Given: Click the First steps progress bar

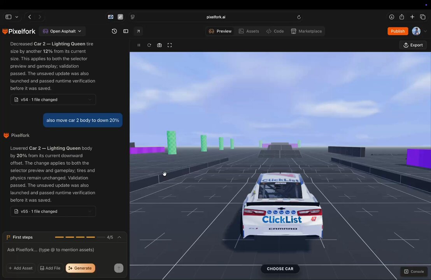Looking at the screenshot, I should 80,237.
